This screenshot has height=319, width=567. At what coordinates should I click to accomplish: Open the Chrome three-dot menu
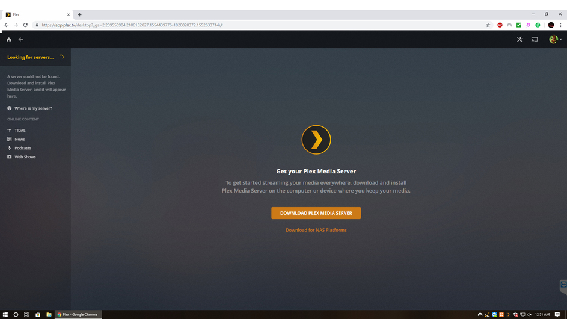pos(560,25)
